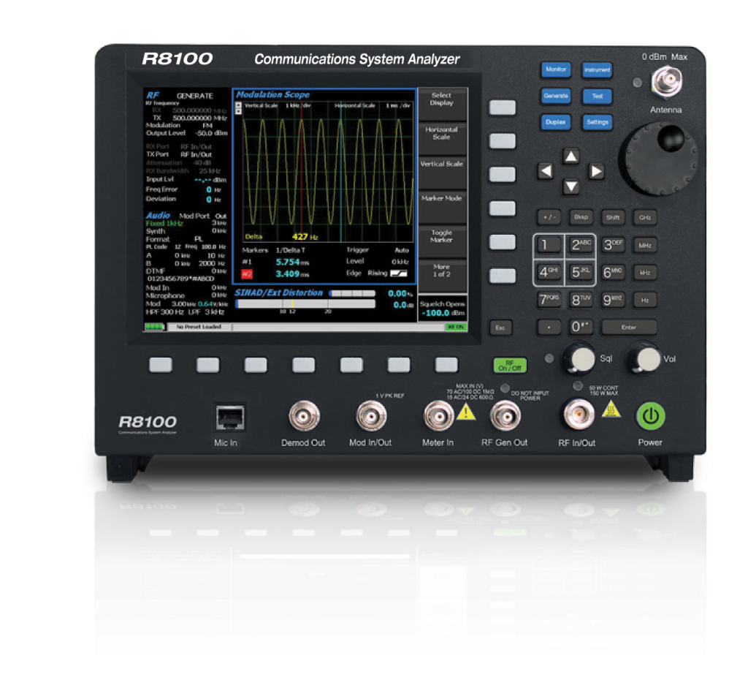This screenshot has height=699, width=748.
Task: Click the RF Gen Out connector
Action: point(505,416)
